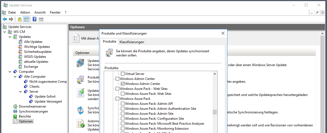Open the ? help menu
The image size is (327, 133).
pyautogui.click(x=65, y=12)
